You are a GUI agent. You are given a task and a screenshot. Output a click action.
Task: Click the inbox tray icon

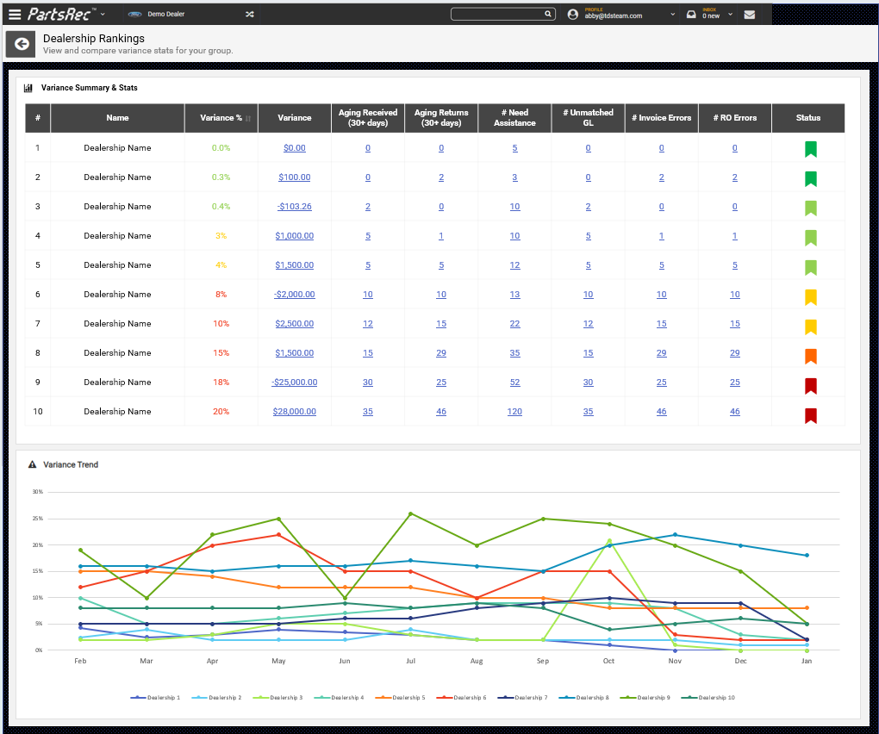pyautogui.click(x=691, y=15)
